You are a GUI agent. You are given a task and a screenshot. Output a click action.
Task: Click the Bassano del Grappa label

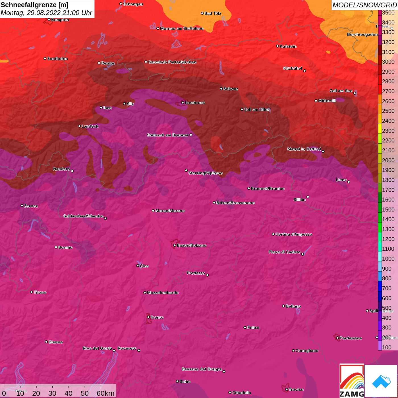202,369
